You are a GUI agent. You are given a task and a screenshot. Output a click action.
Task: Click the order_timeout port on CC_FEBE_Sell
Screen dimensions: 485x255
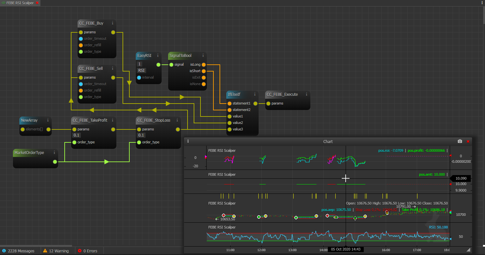81,84
